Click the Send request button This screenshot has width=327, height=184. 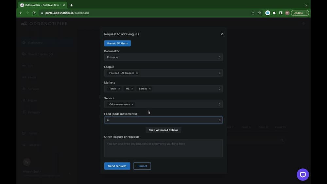coord(117,166)
